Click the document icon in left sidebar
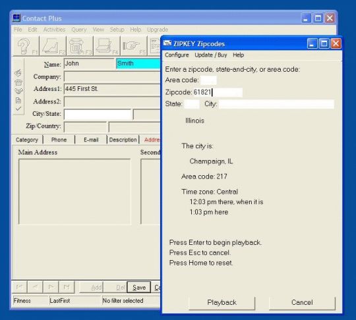Viewport: 356px width, 320px height. pos(18,100)
